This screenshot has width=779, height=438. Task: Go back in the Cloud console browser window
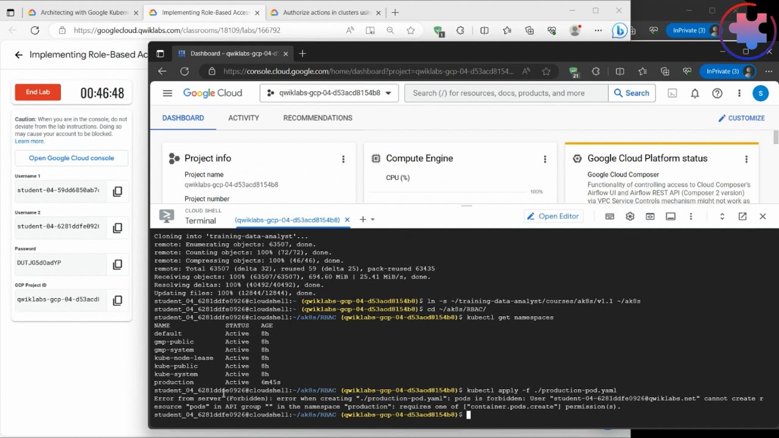[x=162, y=71]
